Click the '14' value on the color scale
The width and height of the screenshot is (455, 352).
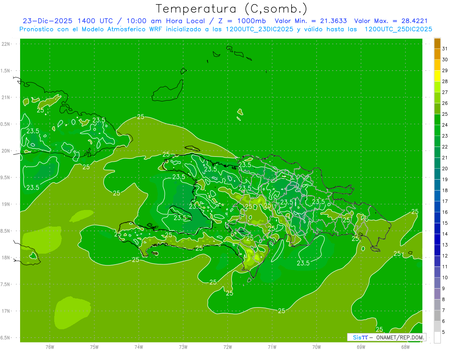point(445,234)
